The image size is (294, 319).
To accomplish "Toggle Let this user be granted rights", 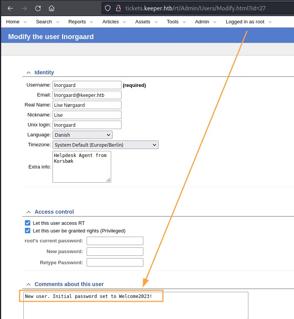I will coord(28,231).
